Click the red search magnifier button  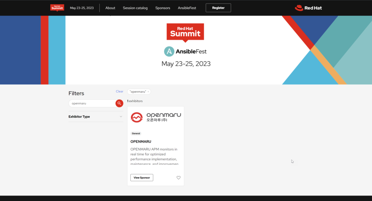point(119,103)
